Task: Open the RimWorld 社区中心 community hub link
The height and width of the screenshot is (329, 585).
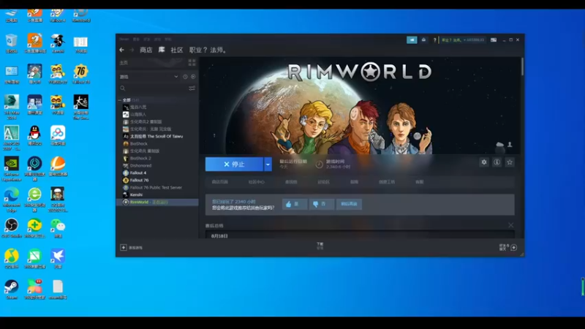Action: click(257, 182)
